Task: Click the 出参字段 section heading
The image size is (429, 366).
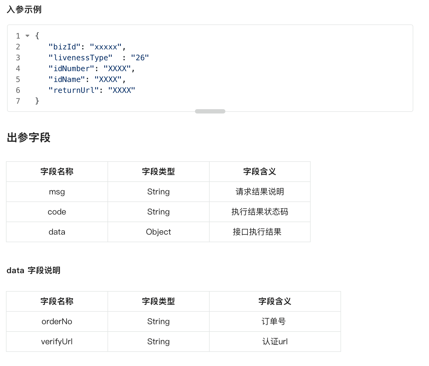Action: [29, 137]
